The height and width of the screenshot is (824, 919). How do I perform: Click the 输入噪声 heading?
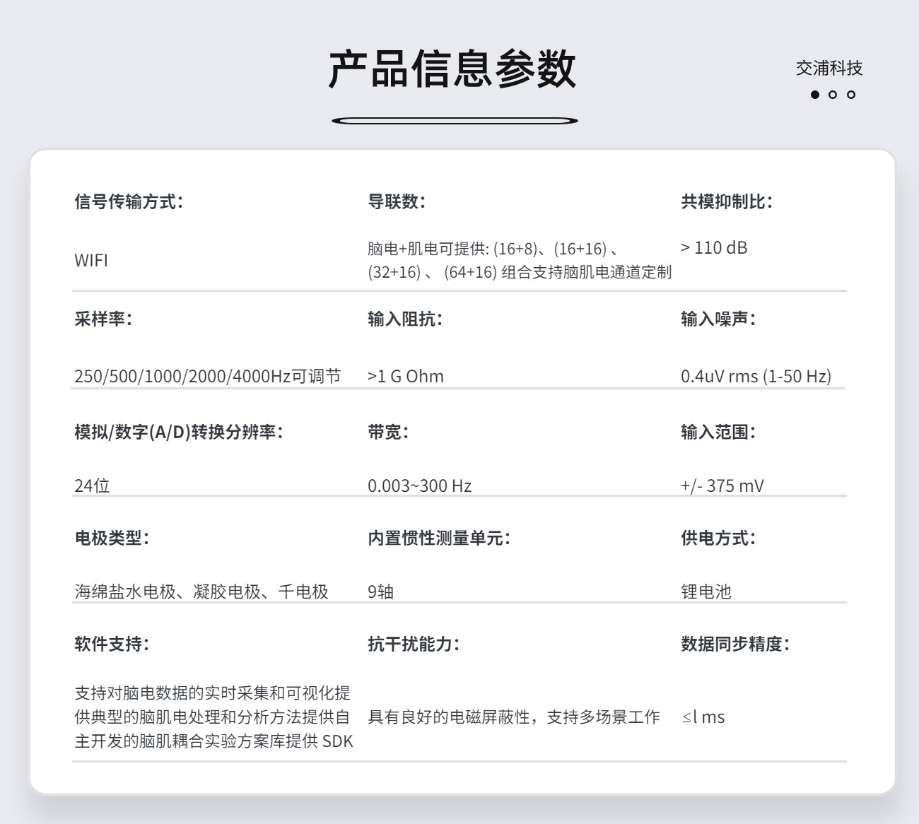tap(718, 319)
